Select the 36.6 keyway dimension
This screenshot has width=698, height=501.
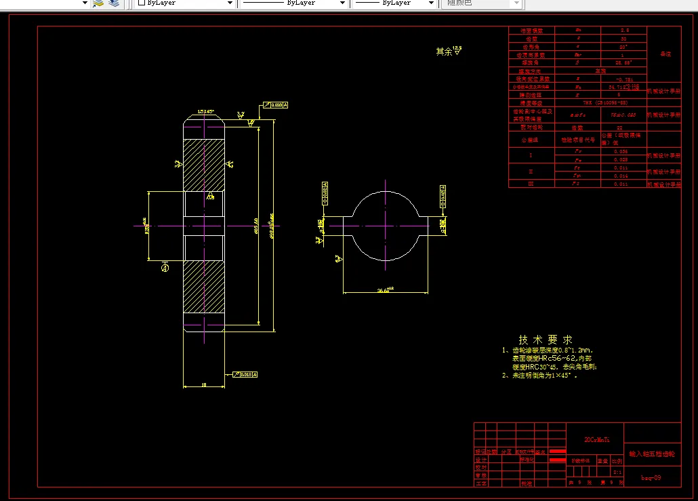386,290
